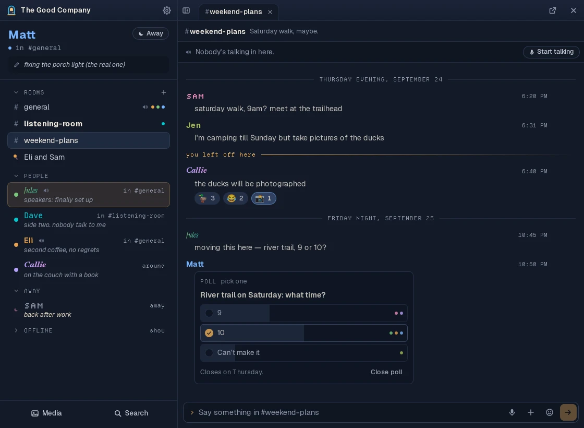Click speaker icon next to Eli

point(41,241)
